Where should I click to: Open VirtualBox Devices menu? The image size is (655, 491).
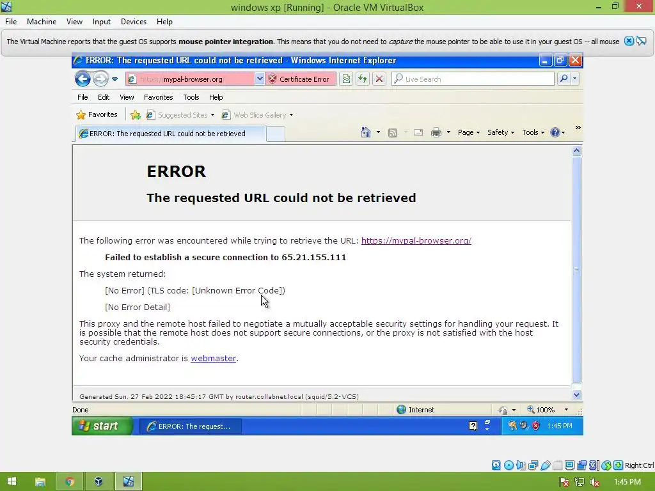pos(133,21)
